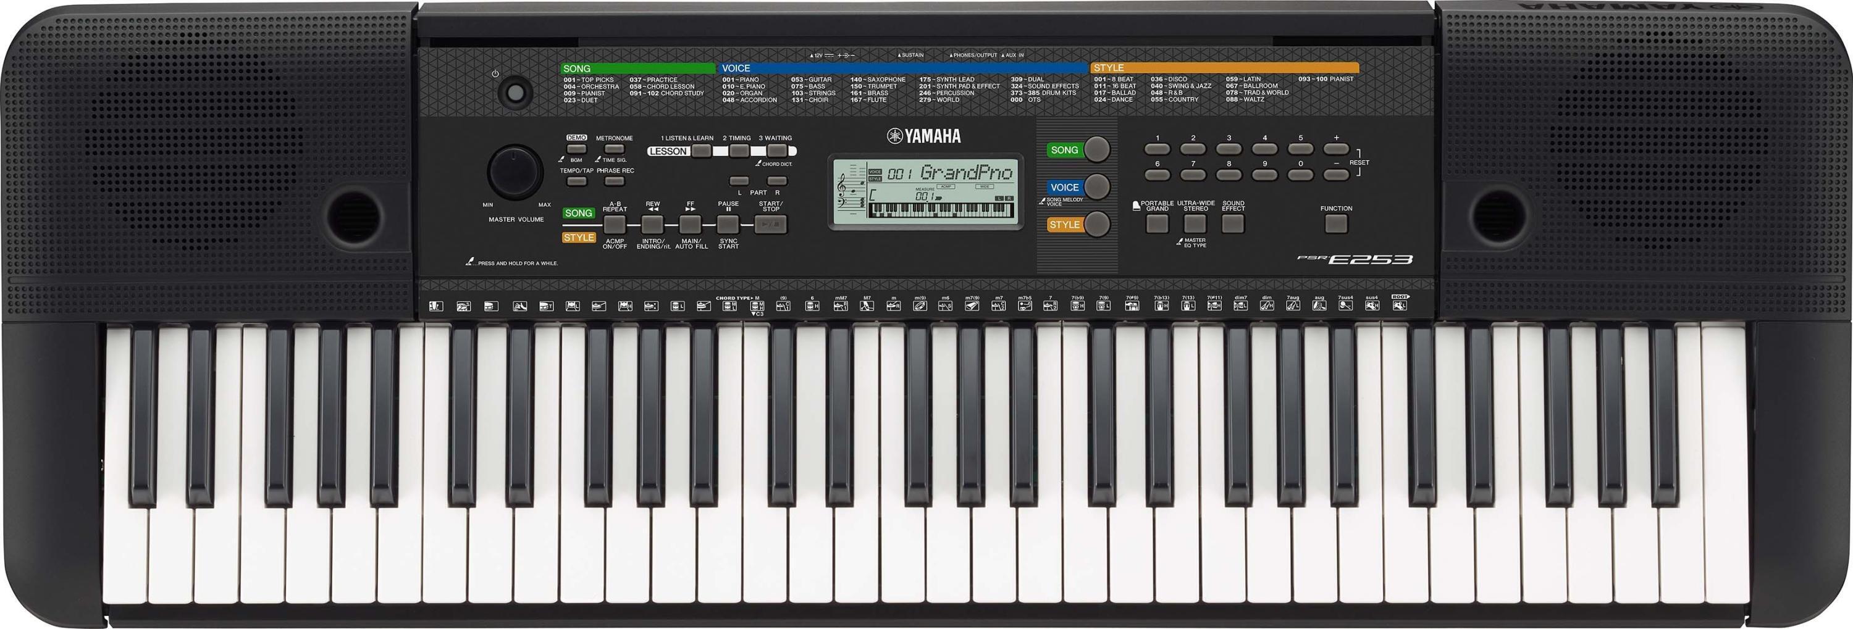The width and height of the screenshot is (1853, 629).
Task: Push the minus (−) button
Action: tap(1337, 175)
